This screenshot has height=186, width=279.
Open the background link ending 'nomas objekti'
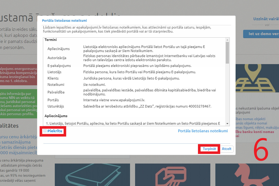(x=250, y=119)
